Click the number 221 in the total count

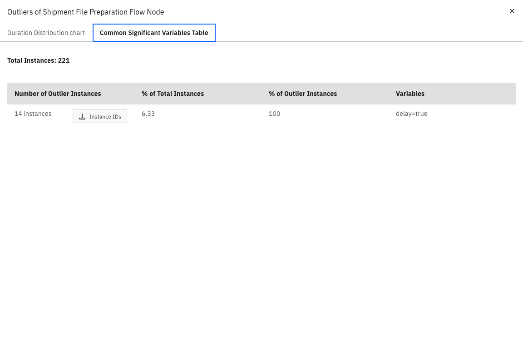click(x=64, y=60)
